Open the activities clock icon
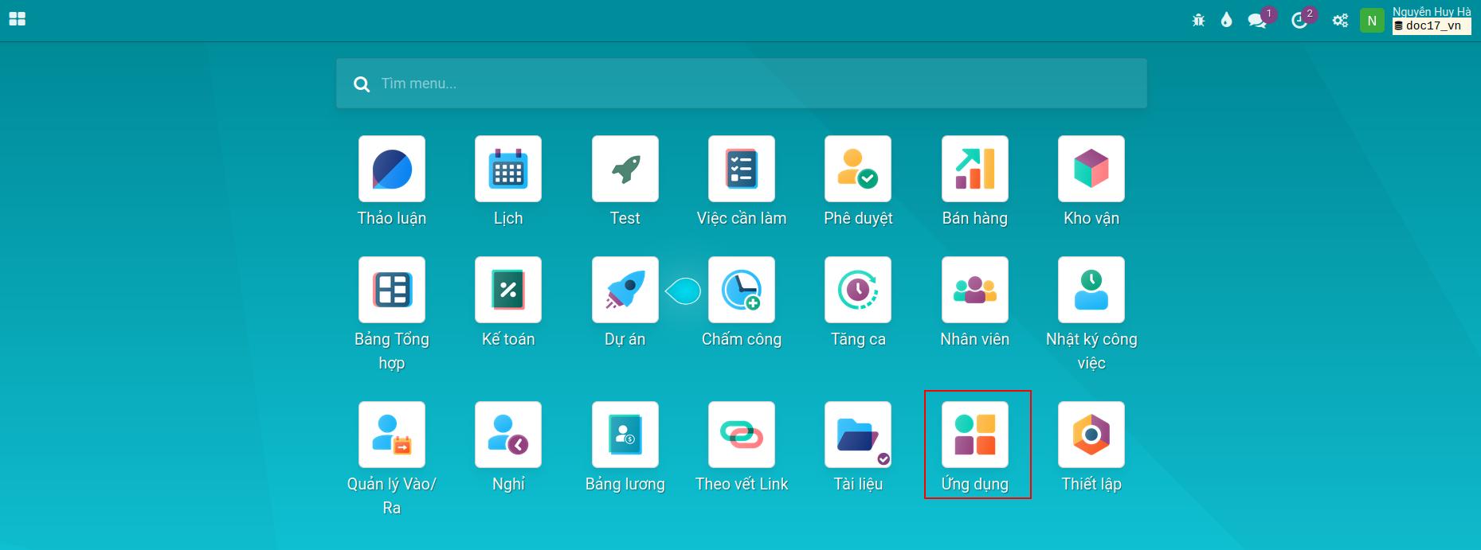The image size is (1481, 550). coord(1299,21)
